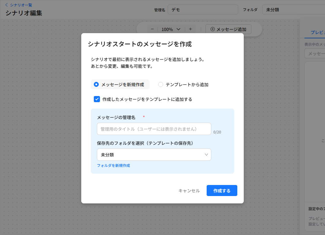Image resolution: width=325 pixels, height=235 pixels.
Task: Select the メッセージを新規作成 radio option
Action: pos(96,84)
